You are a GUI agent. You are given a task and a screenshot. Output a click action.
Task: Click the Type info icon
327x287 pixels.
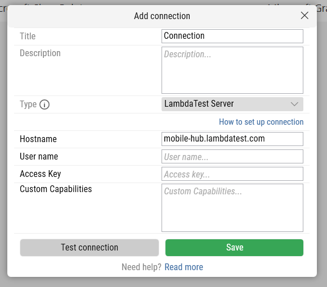(44, 104)
